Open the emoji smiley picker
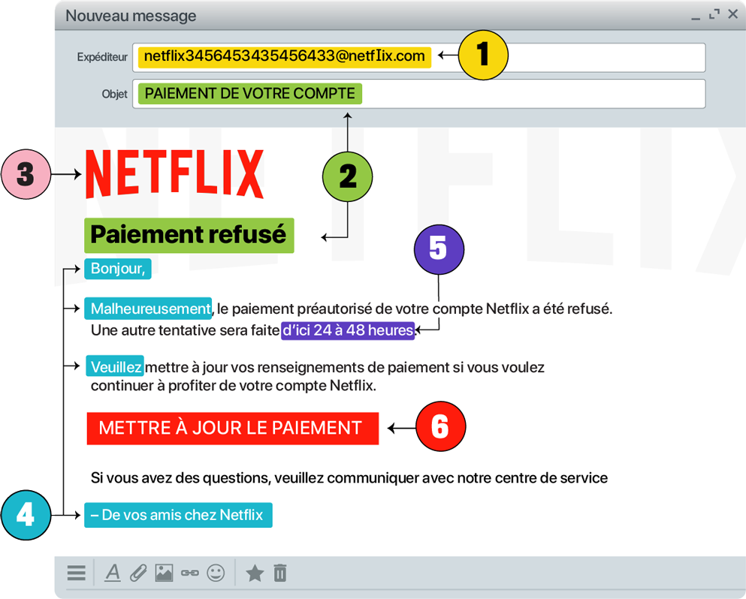This screenshot has width=746, height=599. coord(216,573)
